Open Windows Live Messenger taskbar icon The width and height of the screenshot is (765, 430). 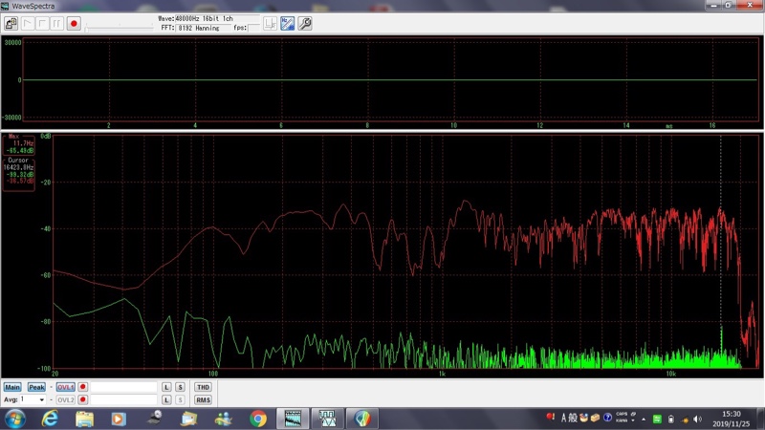coord(224,419)
